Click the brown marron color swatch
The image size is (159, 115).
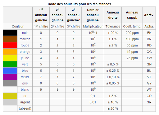point(10,39)
